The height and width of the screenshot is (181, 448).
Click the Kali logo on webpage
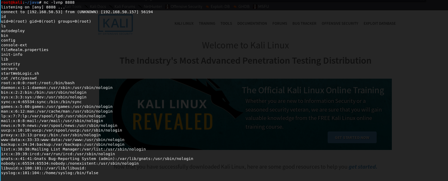coord(115,24)
